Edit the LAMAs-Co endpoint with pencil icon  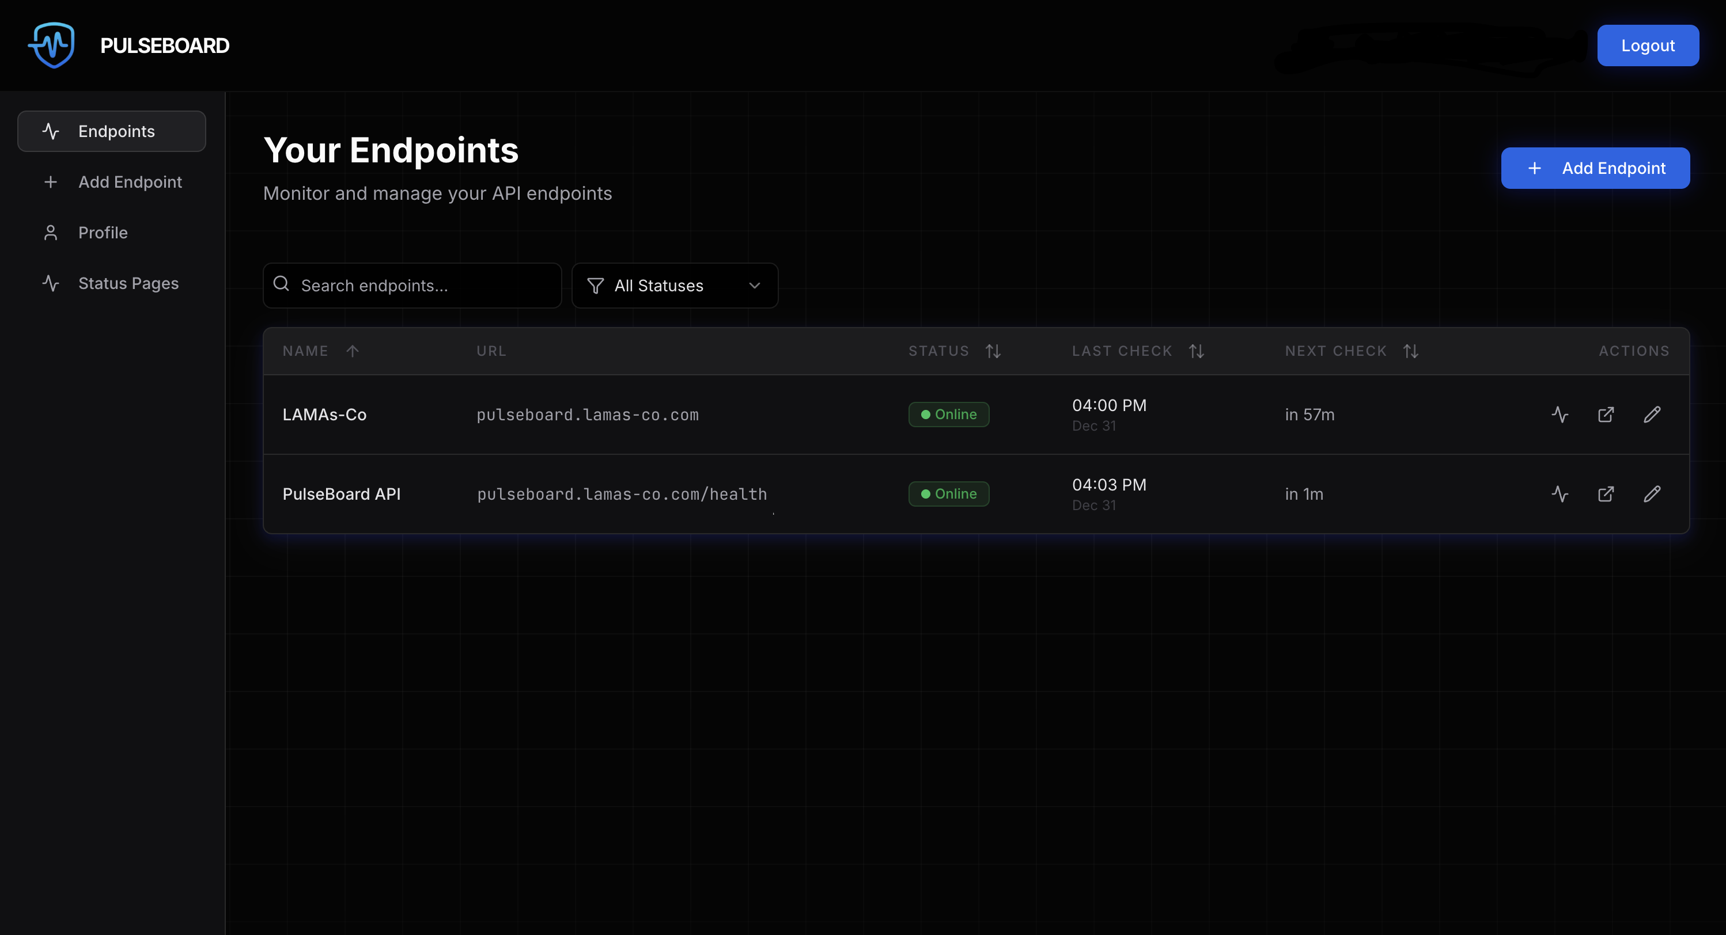(1652, 415)
